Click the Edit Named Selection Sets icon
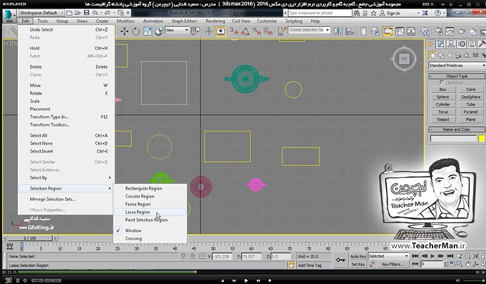486x284 pixels. [x=282, y=32]
